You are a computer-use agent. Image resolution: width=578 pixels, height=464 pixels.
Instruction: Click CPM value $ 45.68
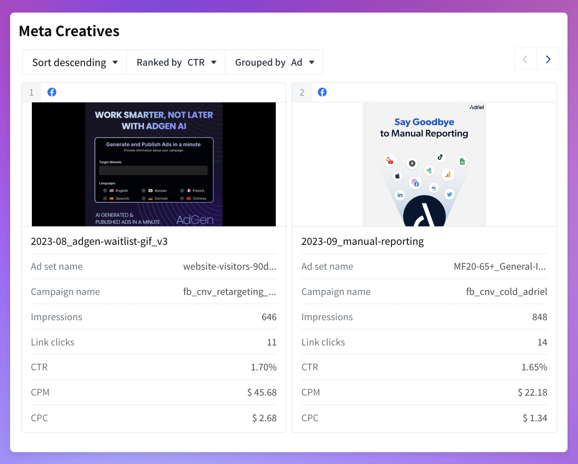pyautogui.click(x=262, y=392)
